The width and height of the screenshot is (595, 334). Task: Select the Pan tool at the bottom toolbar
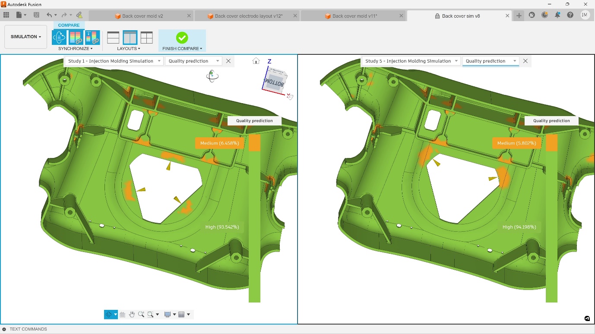coord(132,314)
